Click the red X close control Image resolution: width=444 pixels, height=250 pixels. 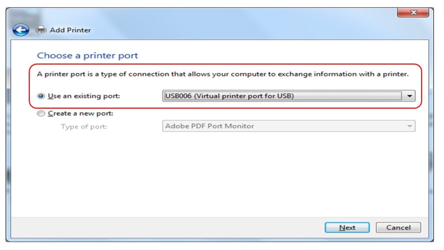[412, 13]
